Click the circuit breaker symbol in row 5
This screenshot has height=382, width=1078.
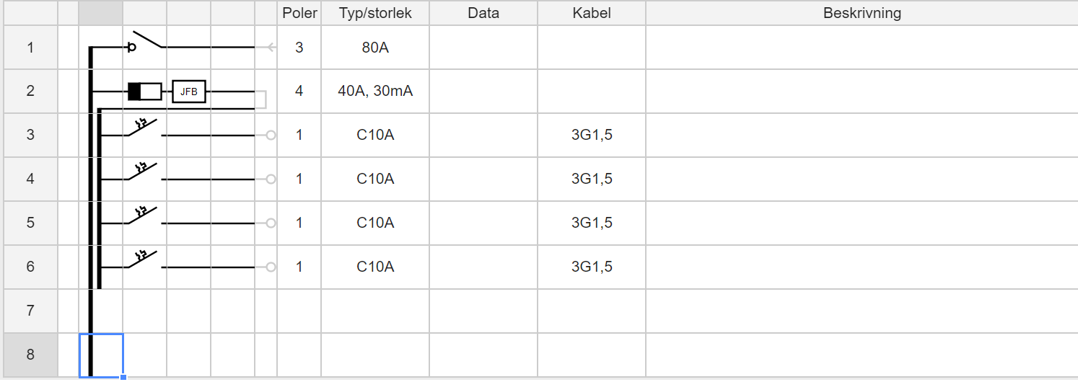click(144, 218)
